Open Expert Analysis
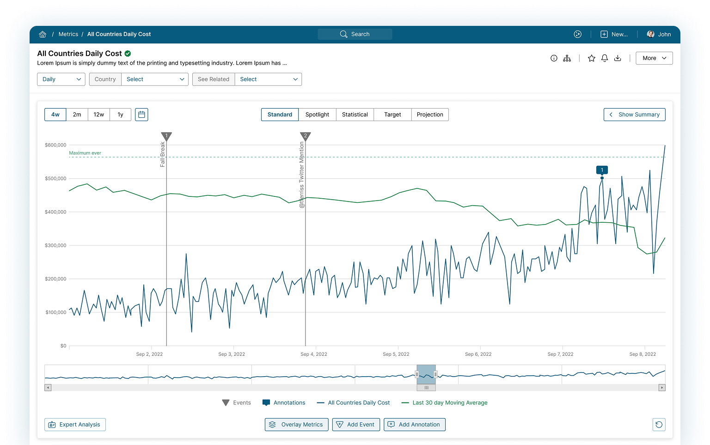Screen dimensions: 710x445 [75, 424]
